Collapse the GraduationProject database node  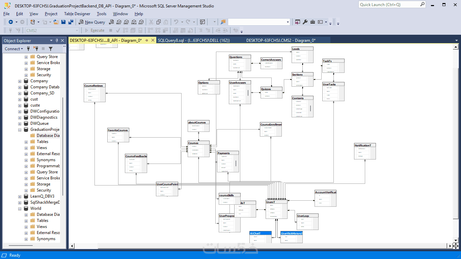click(x=20, y=129)
